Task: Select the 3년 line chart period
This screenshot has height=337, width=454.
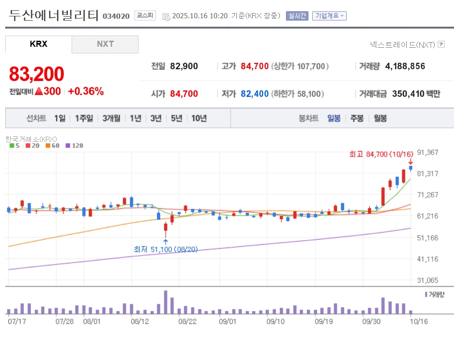Action: [156, 118]
